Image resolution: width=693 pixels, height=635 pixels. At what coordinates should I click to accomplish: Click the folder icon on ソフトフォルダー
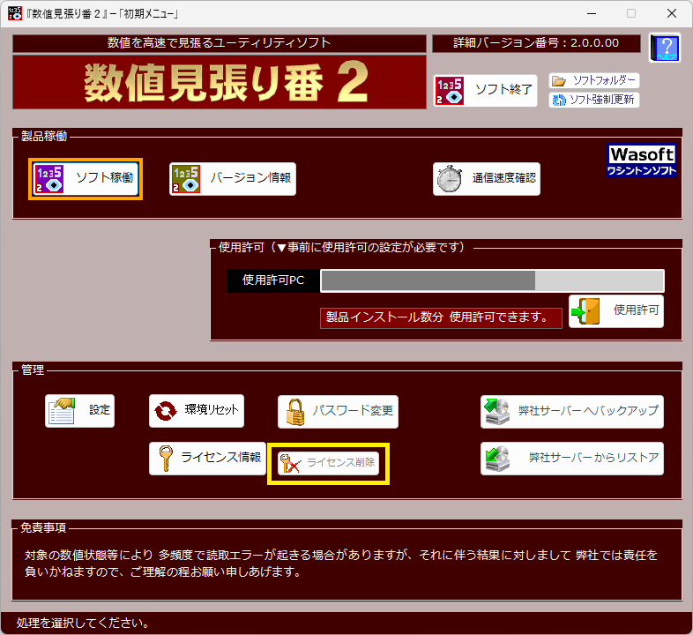pos(559,81)
